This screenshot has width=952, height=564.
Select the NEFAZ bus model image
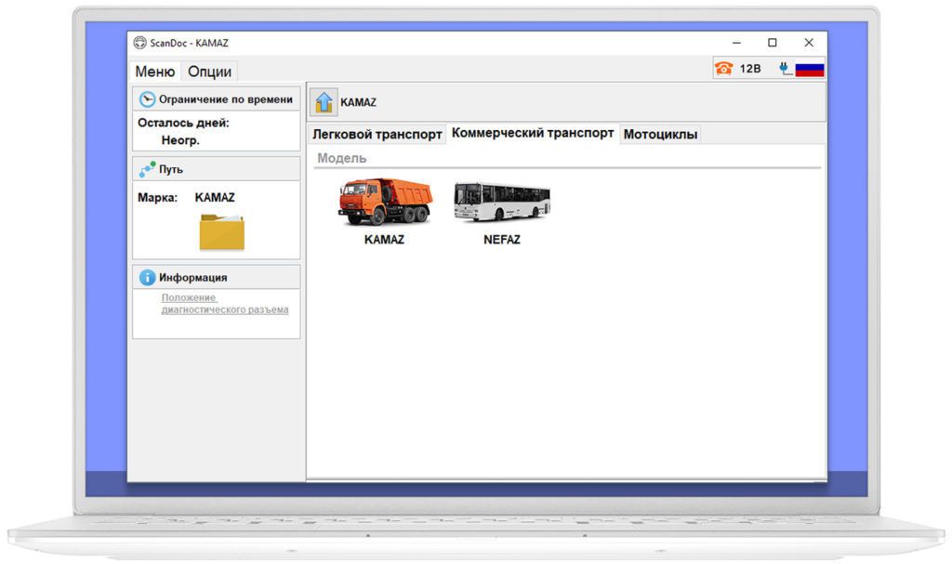501,202
